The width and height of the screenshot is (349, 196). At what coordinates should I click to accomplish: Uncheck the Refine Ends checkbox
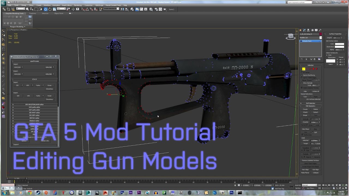tap(302, 134)
